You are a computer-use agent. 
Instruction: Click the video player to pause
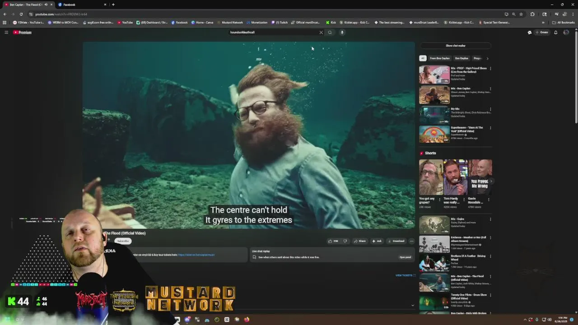point(248,135)
